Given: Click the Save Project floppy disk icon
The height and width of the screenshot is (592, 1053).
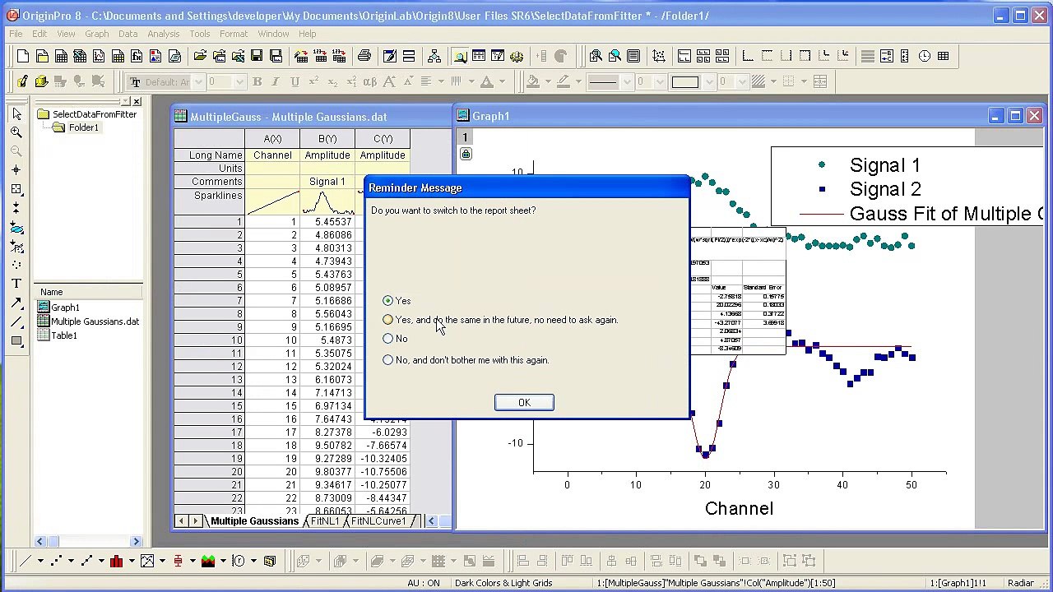Looking at the screenshot, I should click(x=257, y=56).
